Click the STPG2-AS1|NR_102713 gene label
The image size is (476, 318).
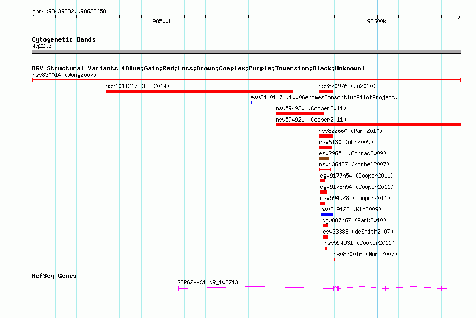[x=208, y=282]
